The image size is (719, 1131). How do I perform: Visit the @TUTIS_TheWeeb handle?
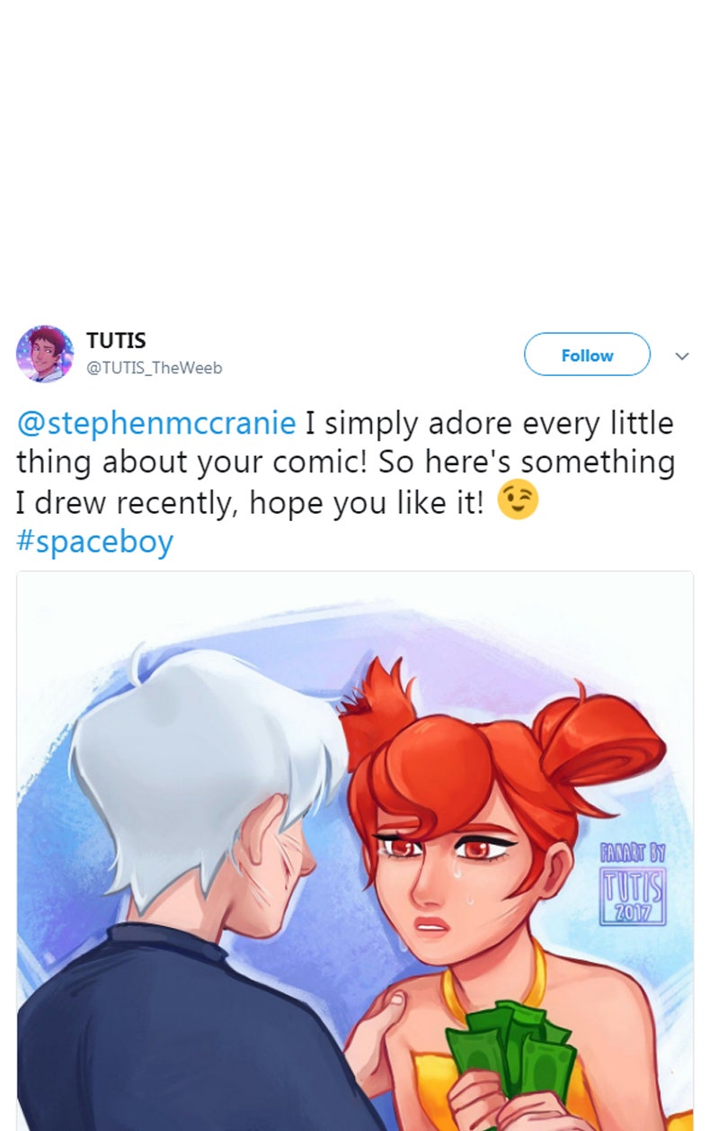point(154,368)
